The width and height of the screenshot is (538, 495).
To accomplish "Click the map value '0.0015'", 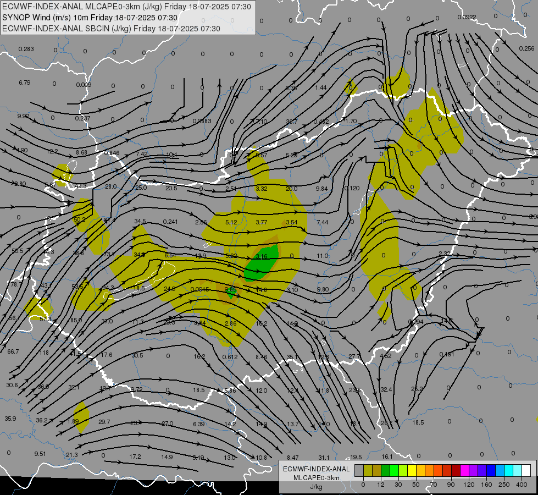I will coord(199,290).
